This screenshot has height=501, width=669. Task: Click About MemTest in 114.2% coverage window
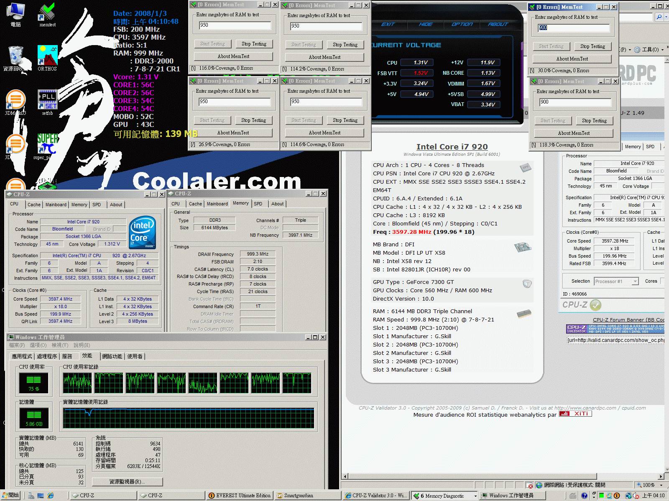point(324,57)
